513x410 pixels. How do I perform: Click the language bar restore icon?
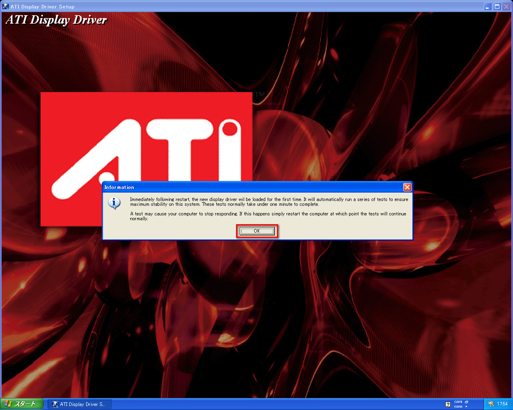pyautogui.click(x=467, y=402)
